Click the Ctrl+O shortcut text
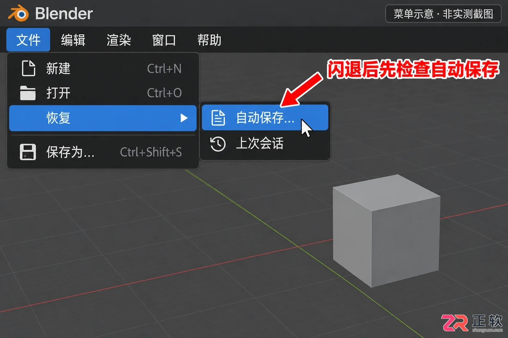The image size is (508, 338). [x=164, y=93]
